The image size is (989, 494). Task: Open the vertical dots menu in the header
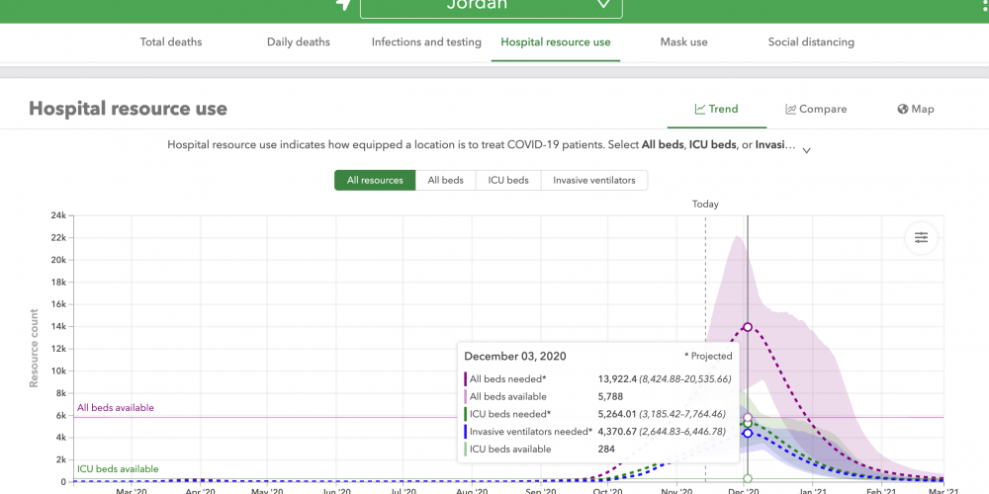click(985, 5)
